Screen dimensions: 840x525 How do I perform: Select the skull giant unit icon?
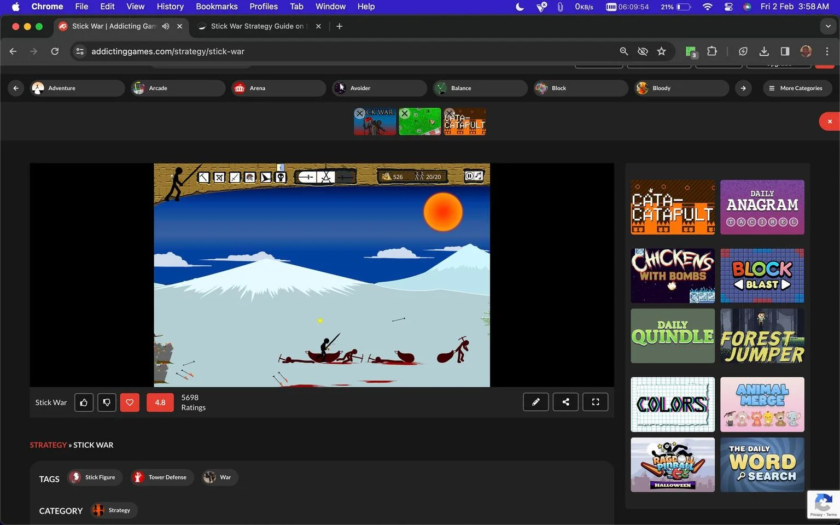(x=281, y=177)
